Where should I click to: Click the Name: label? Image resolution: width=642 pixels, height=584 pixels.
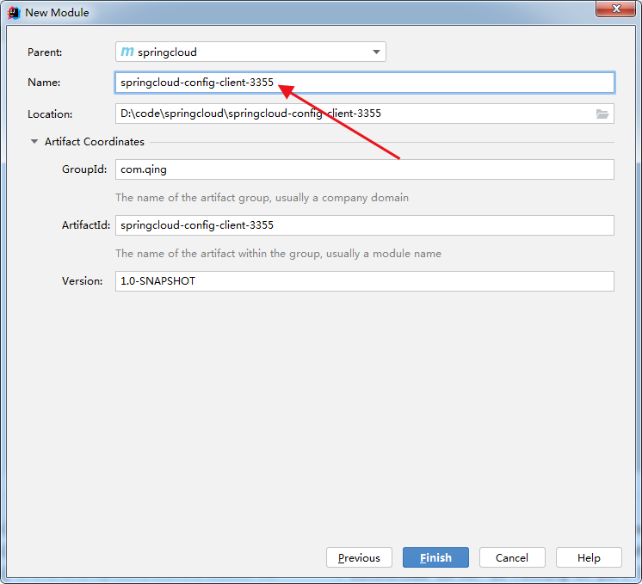44,83
